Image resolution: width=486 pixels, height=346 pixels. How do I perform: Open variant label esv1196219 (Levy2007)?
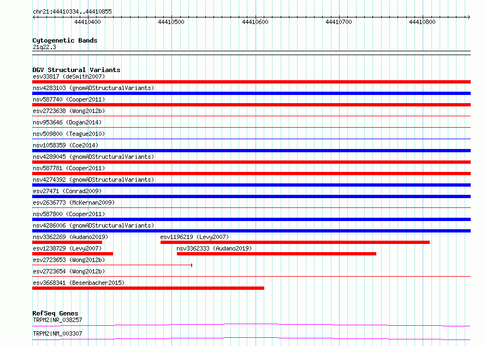194,237
